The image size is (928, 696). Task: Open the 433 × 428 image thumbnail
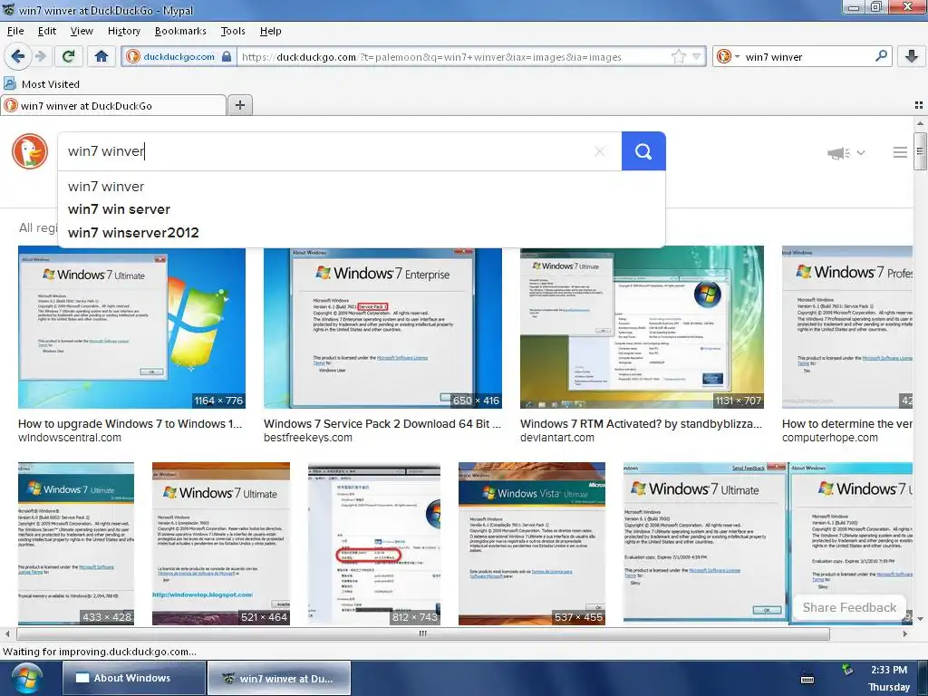click(x=76, y=544)
